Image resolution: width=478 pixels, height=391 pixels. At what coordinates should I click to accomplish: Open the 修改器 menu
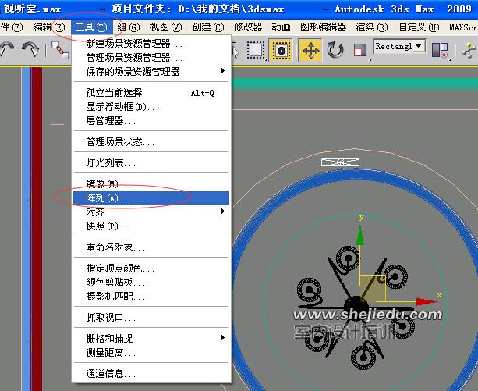[x=248, y=27]
